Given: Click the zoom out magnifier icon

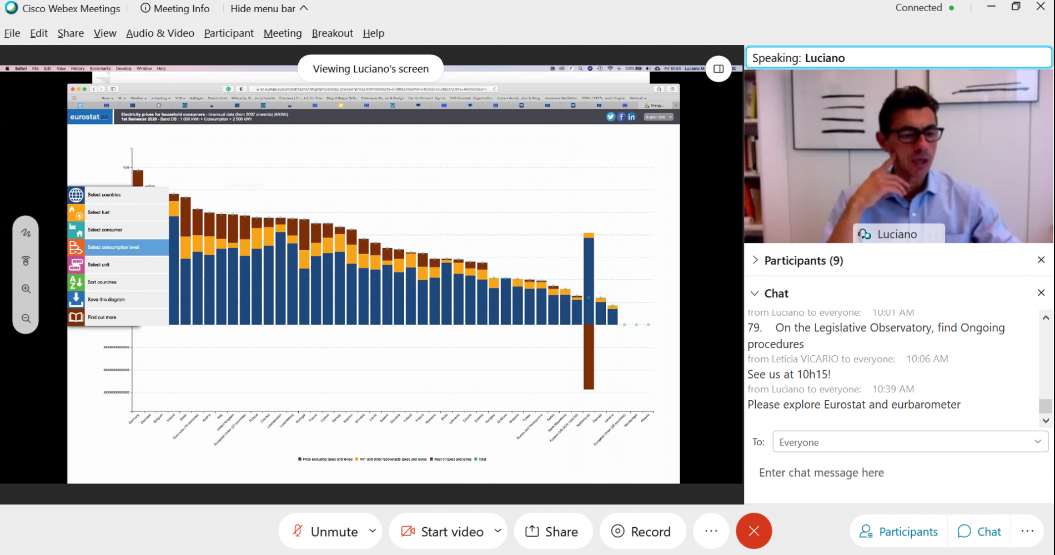Looking at the screenshot, I should pos(26,319).
